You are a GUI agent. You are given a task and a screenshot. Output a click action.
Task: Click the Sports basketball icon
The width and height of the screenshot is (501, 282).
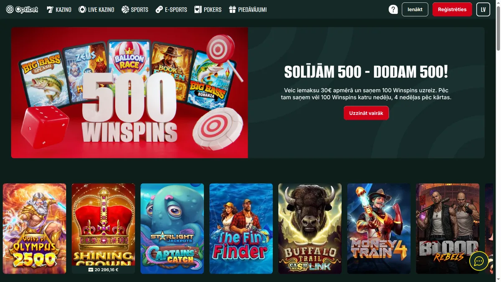click(x=125, y=9)
